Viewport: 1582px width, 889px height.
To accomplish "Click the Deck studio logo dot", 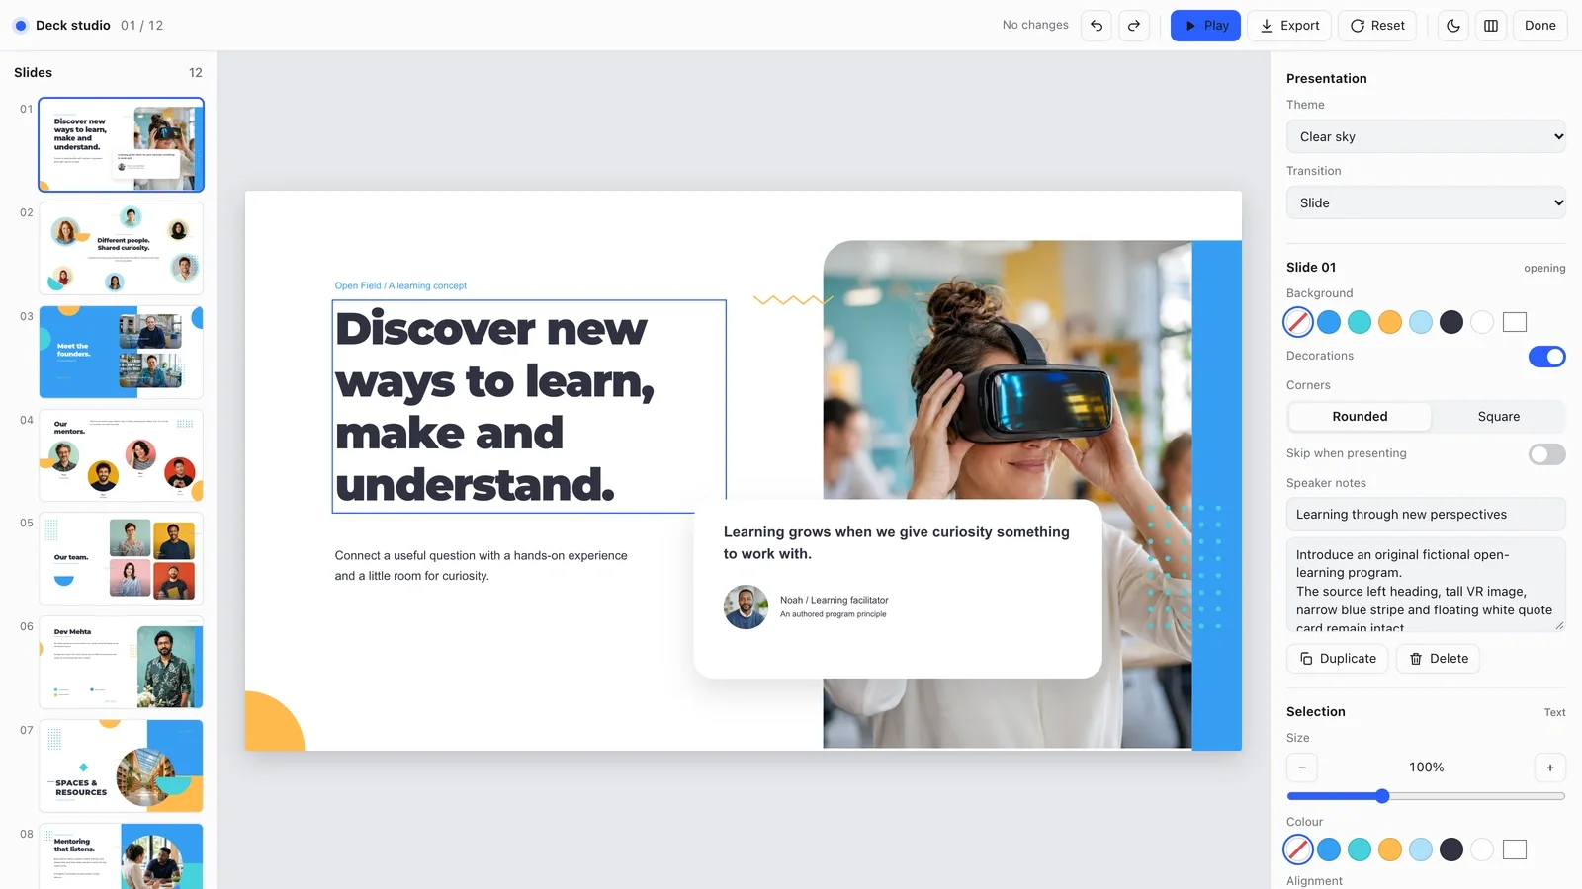I will (x=21, y=26).
